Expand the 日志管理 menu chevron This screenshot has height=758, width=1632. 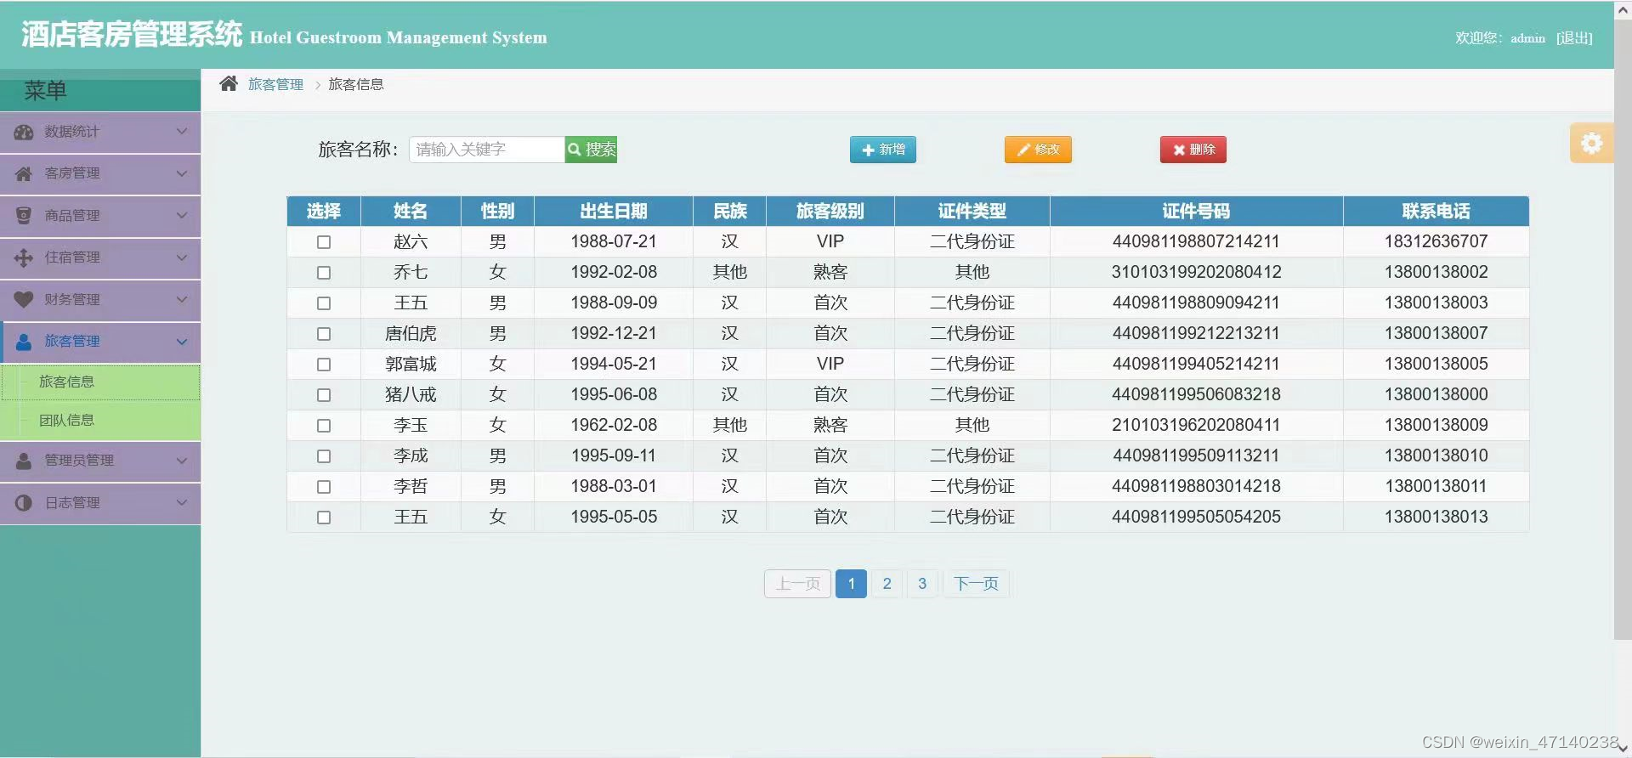[x=181, y=502]
